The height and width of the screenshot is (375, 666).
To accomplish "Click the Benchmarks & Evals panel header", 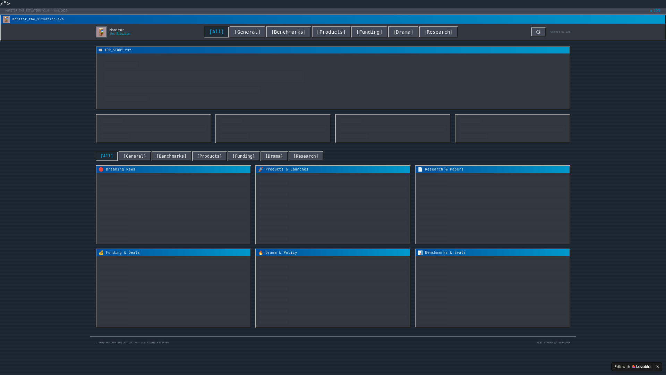I will tap(493, 253).
